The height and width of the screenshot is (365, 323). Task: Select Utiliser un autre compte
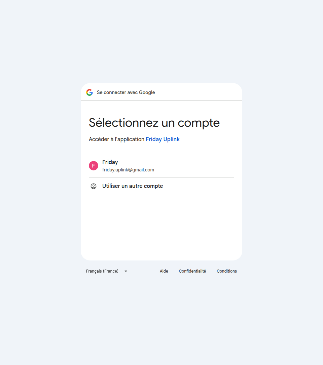tap(161, 186)
